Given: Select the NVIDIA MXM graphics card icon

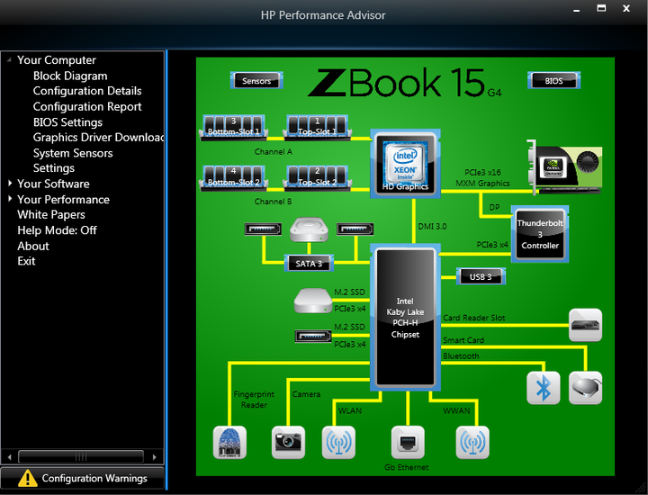Looking at the screenshot, I should [564, 167].
